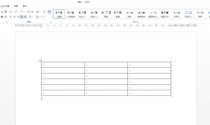Apply the 斜体 style

click(x=129, y=14)
